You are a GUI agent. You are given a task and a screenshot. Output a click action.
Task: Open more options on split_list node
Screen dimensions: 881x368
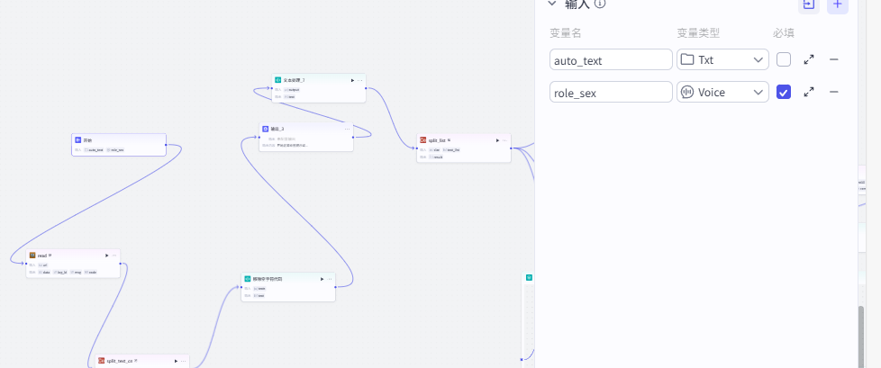point(504,140)
